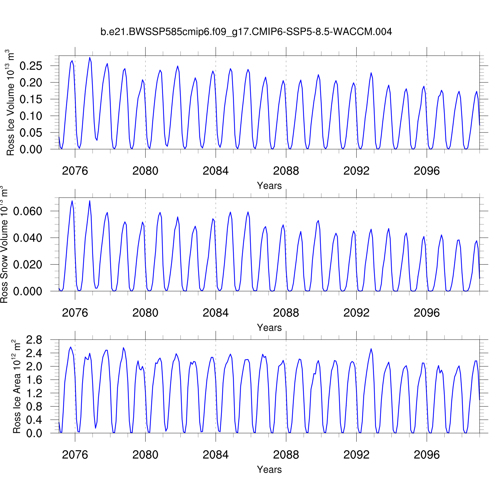Click the 0.25 y-axis value in the ice volume panel

pos(31,66)
